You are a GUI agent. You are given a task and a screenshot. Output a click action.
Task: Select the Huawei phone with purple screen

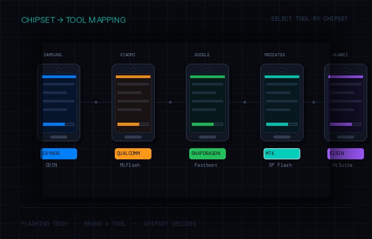345,102
